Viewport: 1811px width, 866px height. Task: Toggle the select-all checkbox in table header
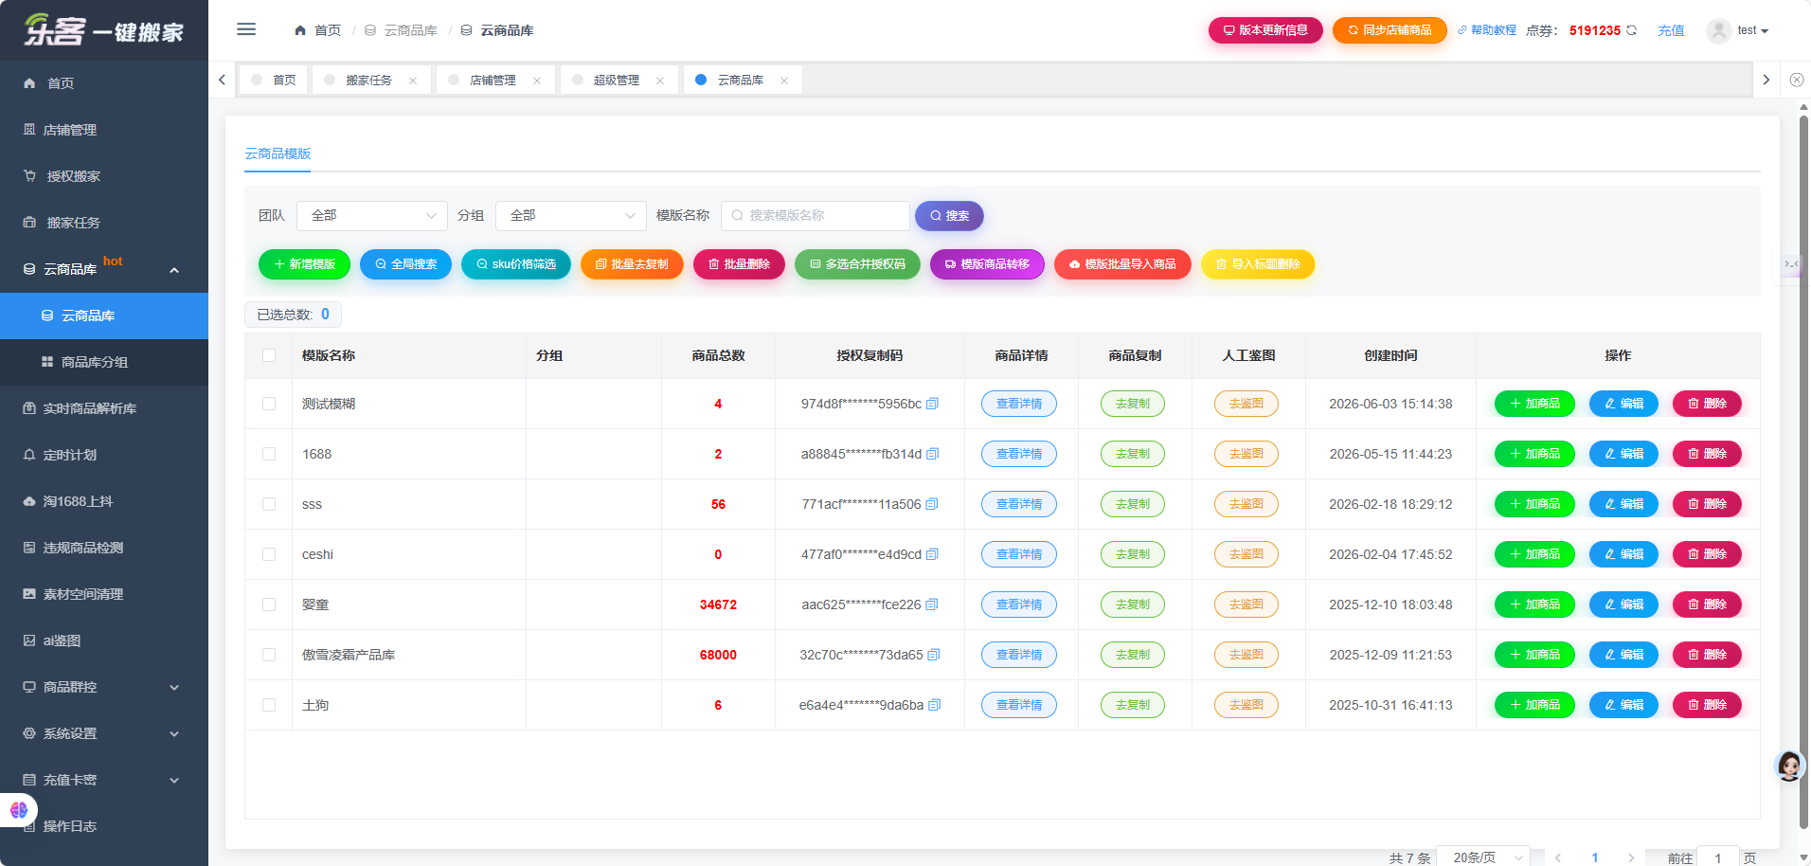click(x=269, y=355)
